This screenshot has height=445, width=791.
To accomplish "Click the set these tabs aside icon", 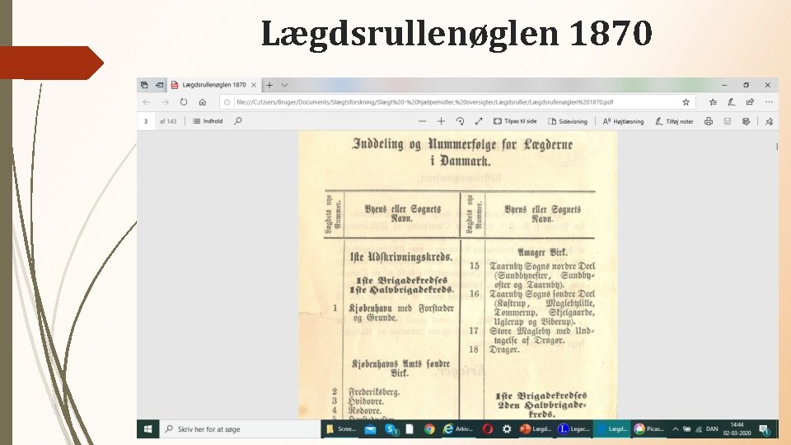I will point(159,85).
